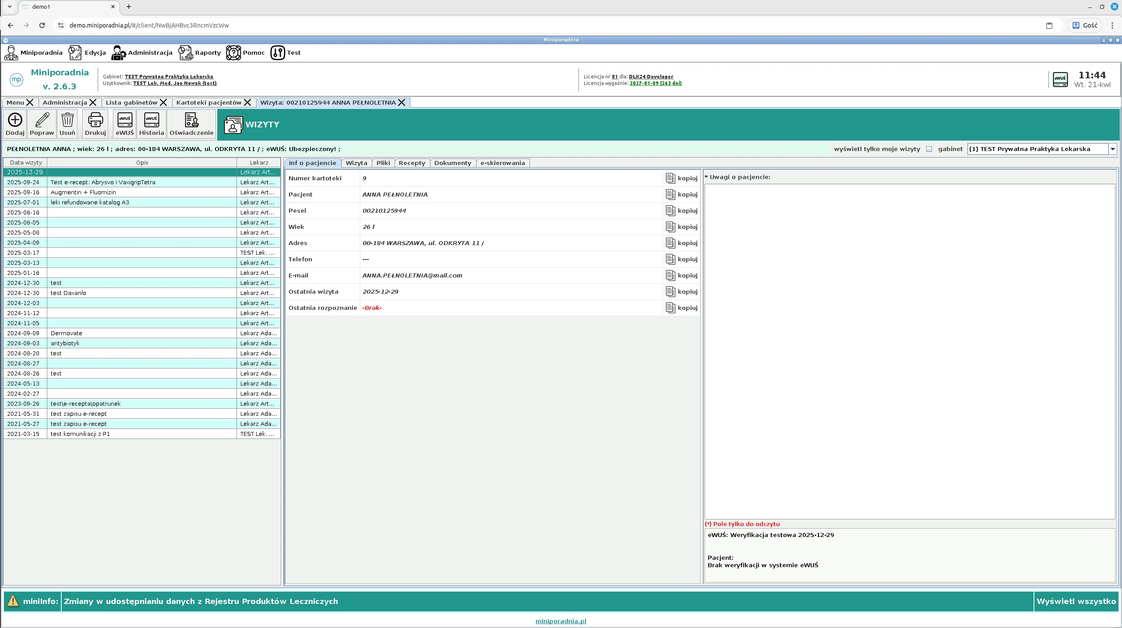Copy the E-mail value via kopiuj icon

pos(670,275)
